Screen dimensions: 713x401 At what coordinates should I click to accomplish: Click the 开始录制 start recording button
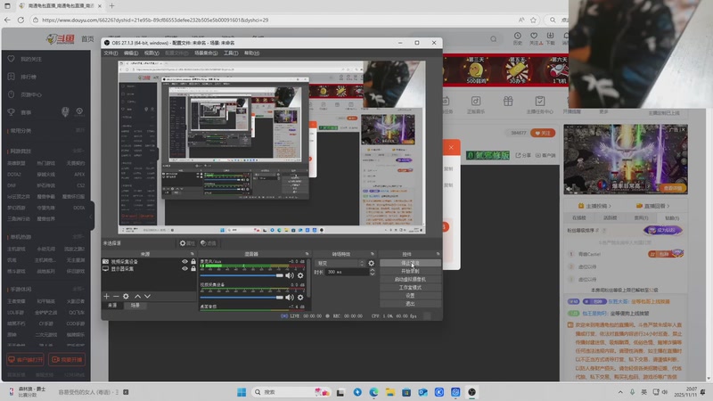point(410,272)
